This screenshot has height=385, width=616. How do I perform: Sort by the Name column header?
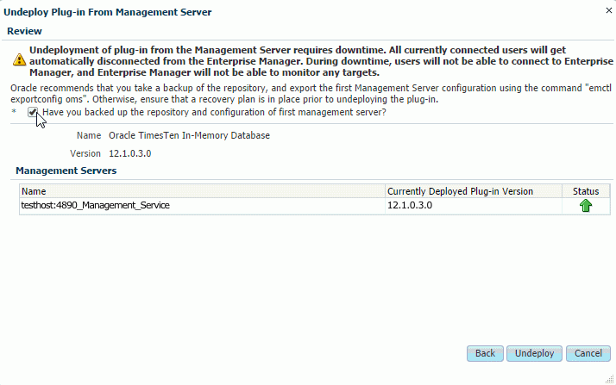[x=35, y=191]
